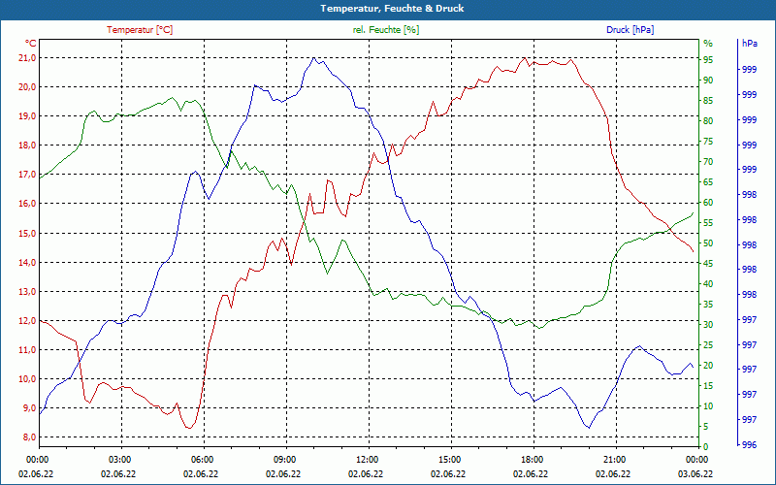This screenshot has height=485, width=776.
Task: Click the "5" humidity axis value
Action: coord(706,427)
